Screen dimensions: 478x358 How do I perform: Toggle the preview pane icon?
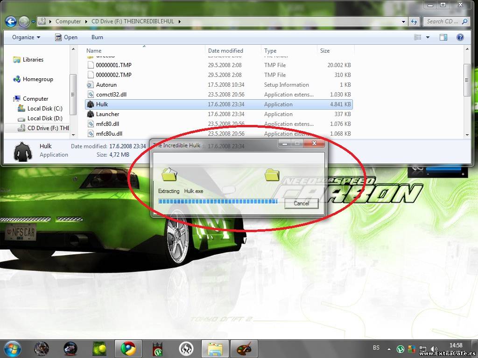point(443,37)
